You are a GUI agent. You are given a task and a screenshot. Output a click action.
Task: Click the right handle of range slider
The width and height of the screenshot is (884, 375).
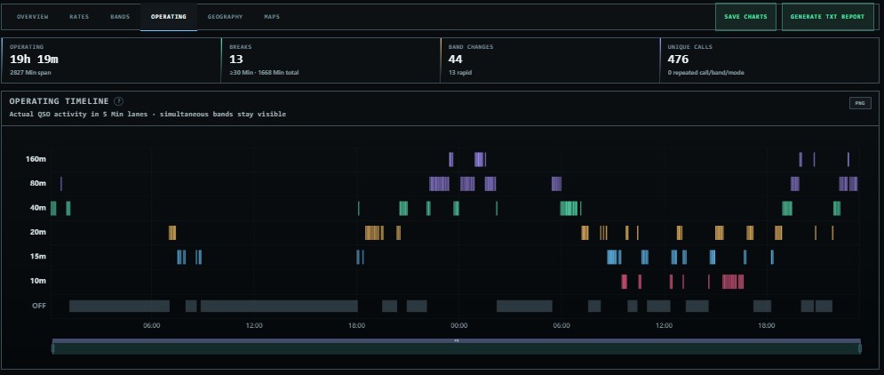coord(860,348)
